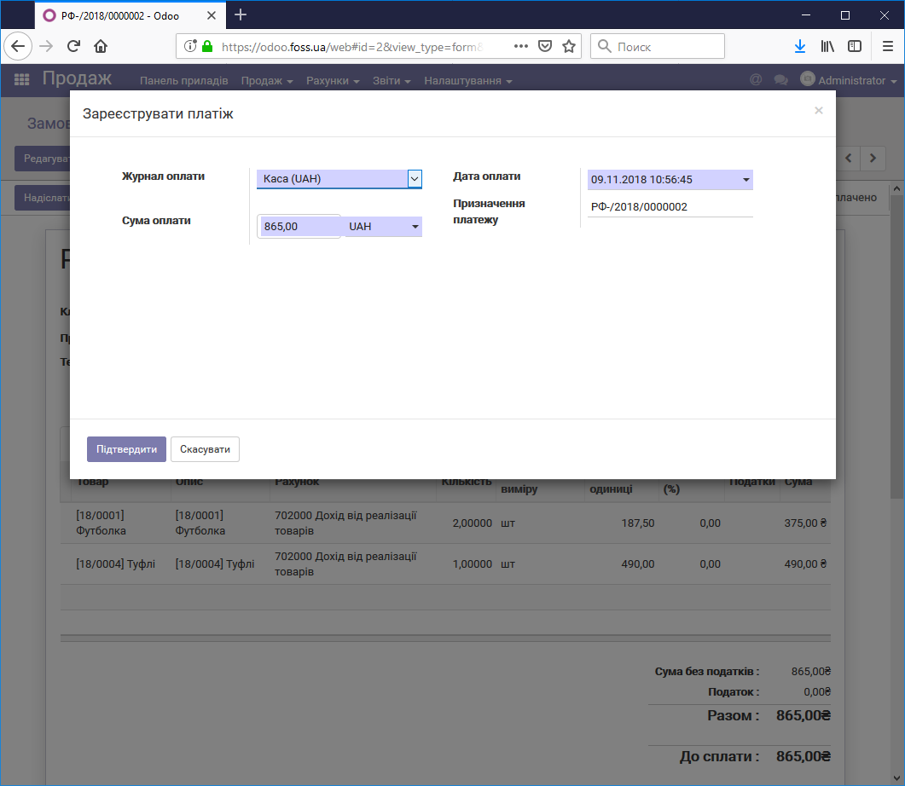905x786 pixels.
Task: Click the Сума оплати amount field
Action: click(x=299, y=227)
